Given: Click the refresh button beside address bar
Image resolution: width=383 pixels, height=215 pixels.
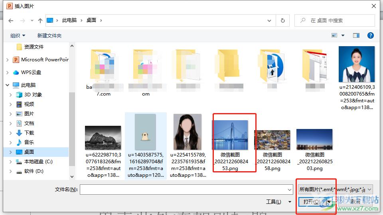Looking at the screenshot, I should (x=283, y=20).
